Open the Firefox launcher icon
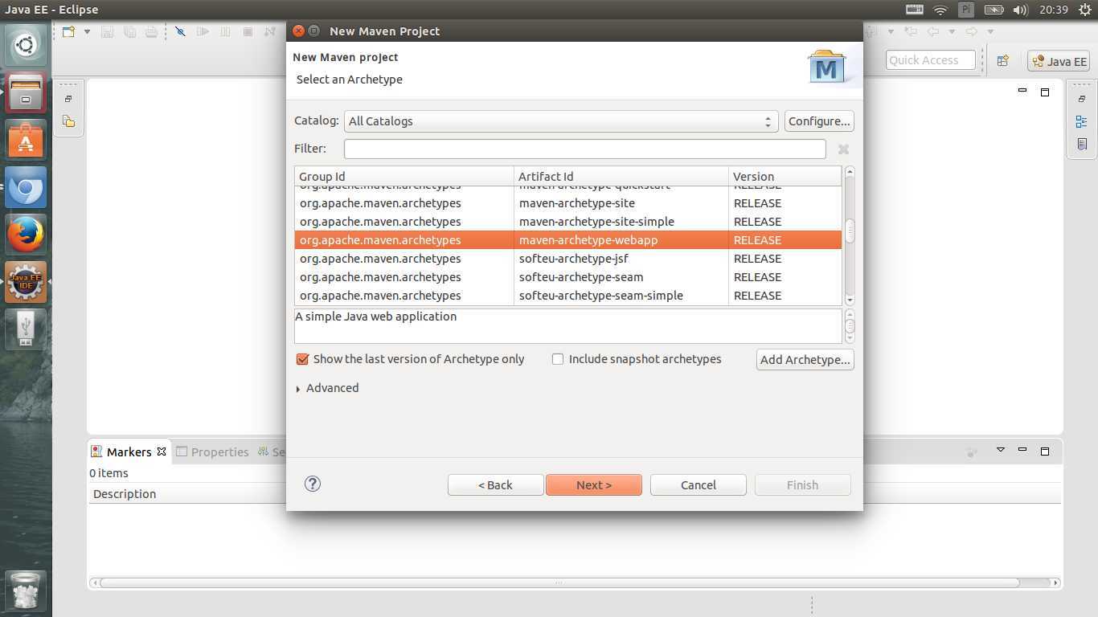 coord(26,235)
